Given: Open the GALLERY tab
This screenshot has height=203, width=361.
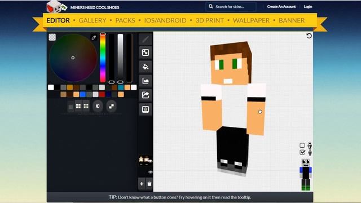Looking at the screenshot, I should 93,20.
